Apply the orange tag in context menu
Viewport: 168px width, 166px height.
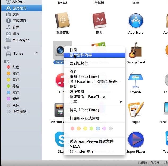[79, 129]
